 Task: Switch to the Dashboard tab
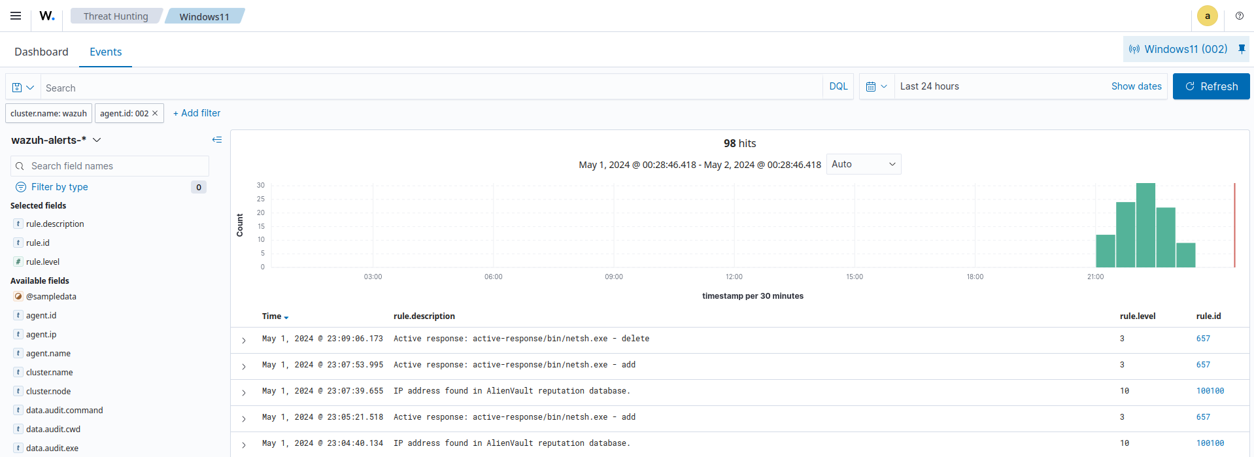(x=41, y=52)
